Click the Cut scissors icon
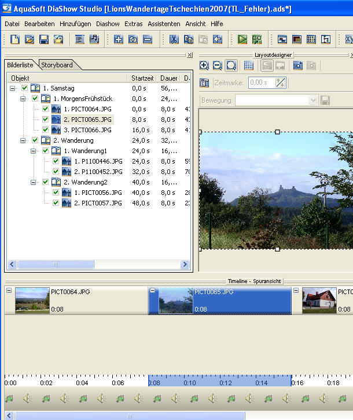The image size is (353, 420). [x=174, y=39]
